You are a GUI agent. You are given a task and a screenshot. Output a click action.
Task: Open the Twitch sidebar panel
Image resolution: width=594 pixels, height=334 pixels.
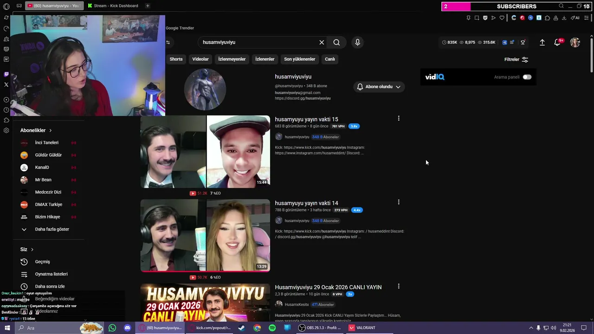coord(6,74)
